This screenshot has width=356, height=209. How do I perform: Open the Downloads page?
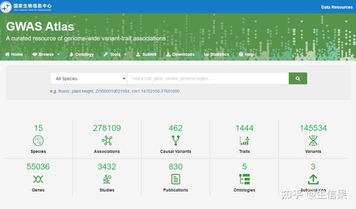pyautogui.click(x=180, y=54)
